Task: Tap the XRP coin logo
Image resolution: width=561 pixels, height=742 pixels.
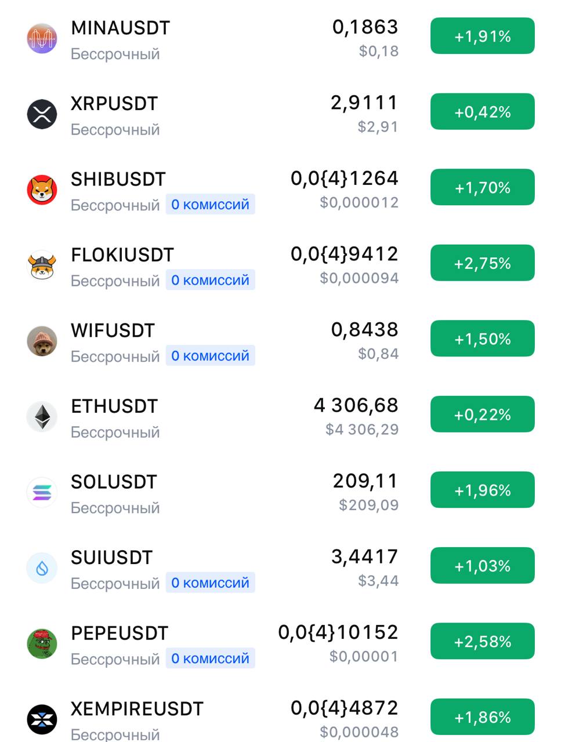Action: point(42,114)
